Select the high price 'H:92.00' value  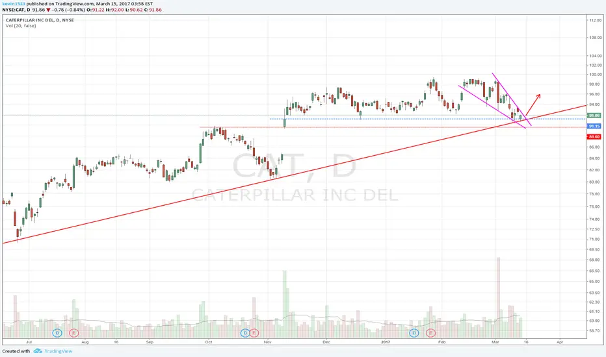pos(114,10)
